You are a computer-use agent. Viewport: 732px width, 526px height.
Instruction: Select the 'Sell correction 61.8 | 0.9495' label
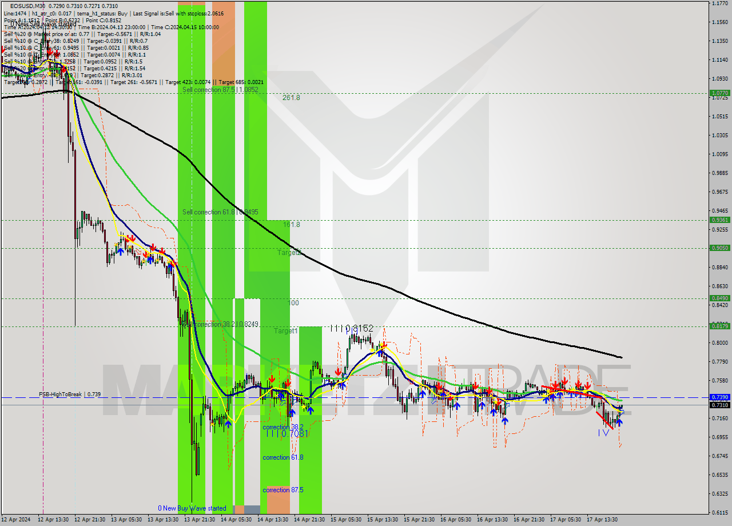point(221,212)
